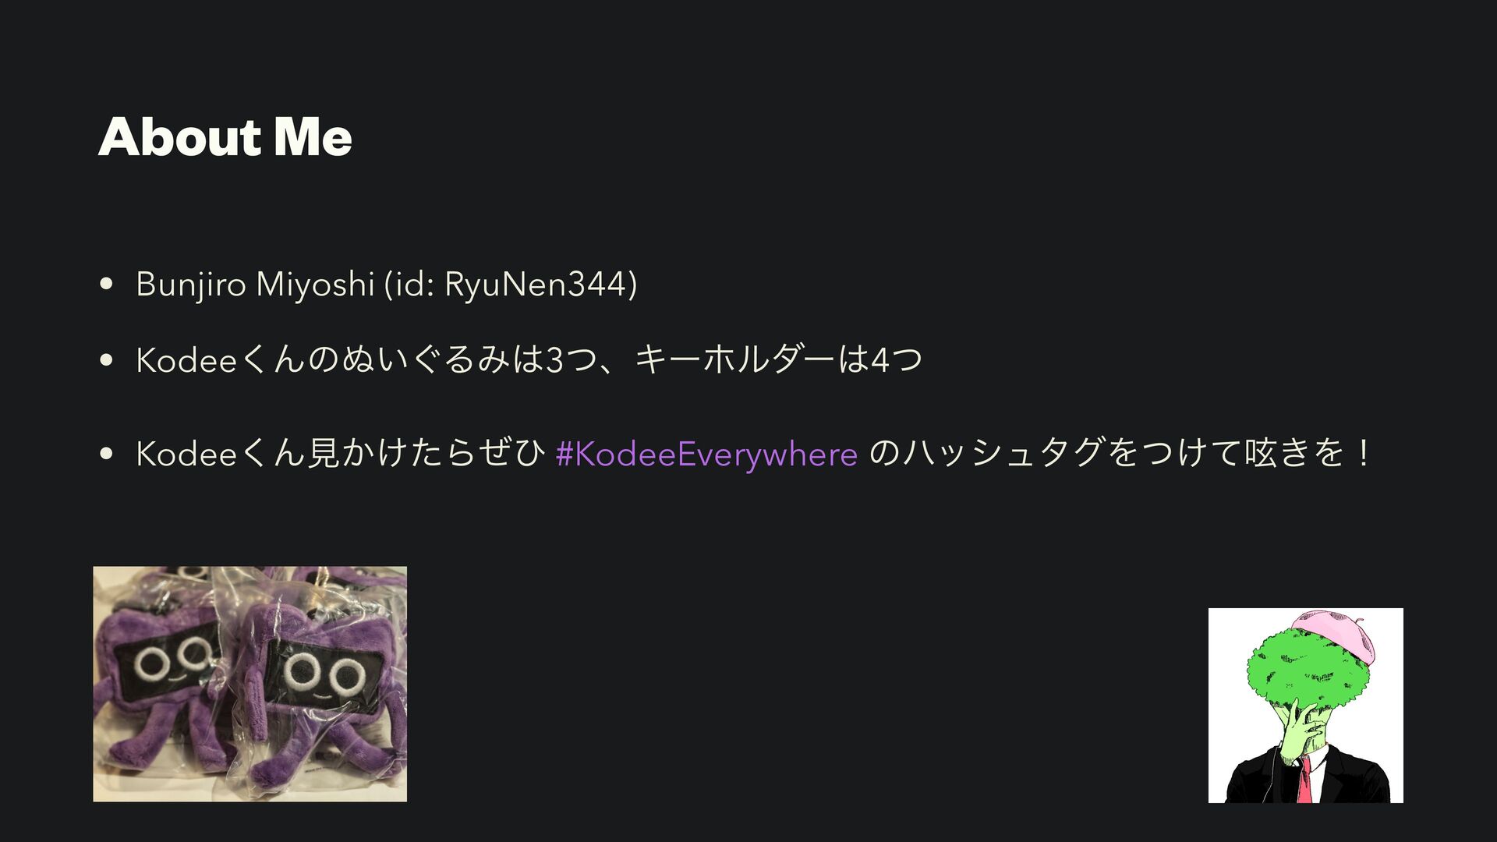Click the RyuNen344 id text
The image size is (1497, 842).
pyautogui.click(x=536, y=284)
